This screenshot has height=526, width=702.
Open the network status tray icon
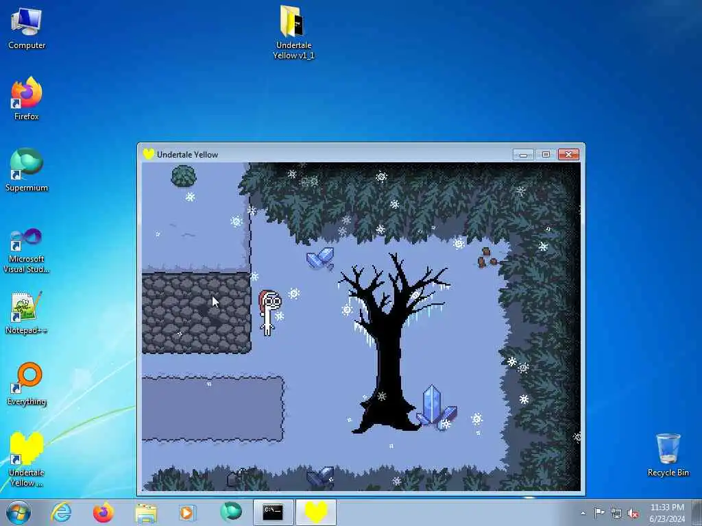pos(616,514)
